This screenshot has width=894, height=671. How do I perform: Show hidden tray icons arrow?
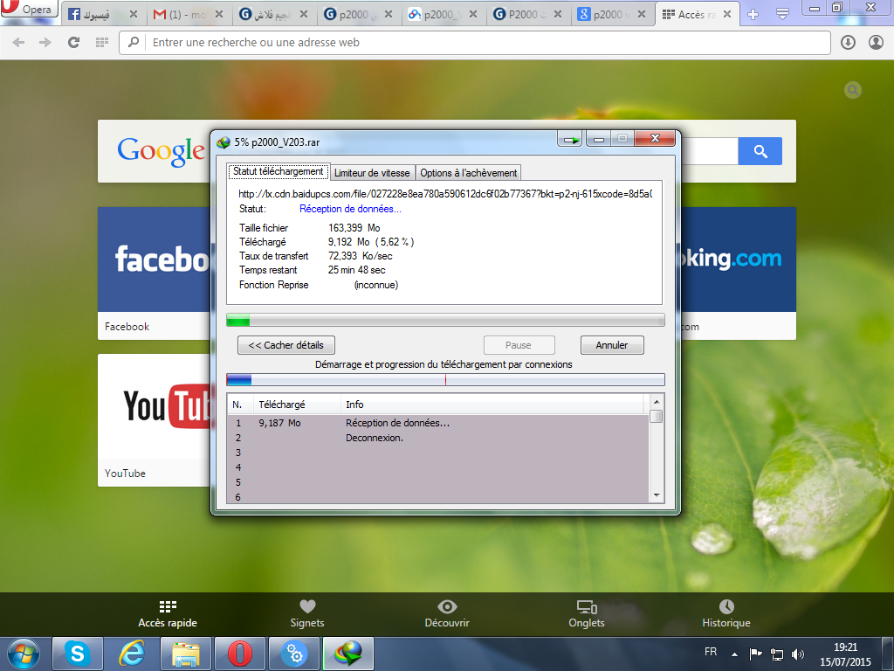click(735, 654)
